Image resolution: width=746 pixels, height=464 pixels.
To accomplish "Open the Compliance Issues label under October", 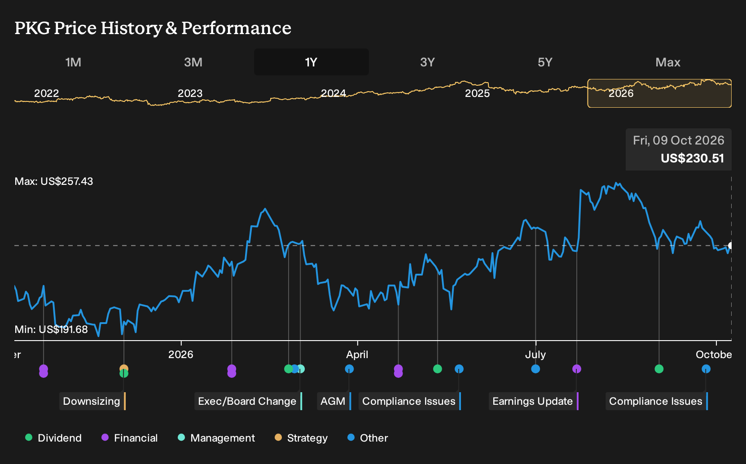I will [x=657, y=401].
